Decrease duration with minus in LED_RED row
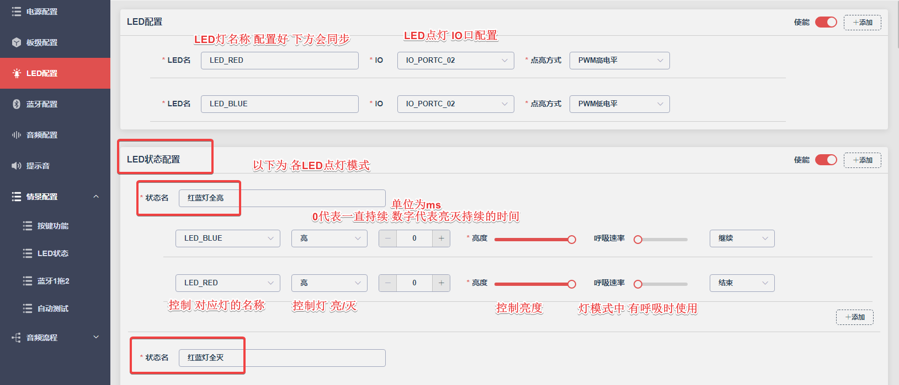Image resolution: width=899 pixels, height=385 pixels. [x=388, y=283]
